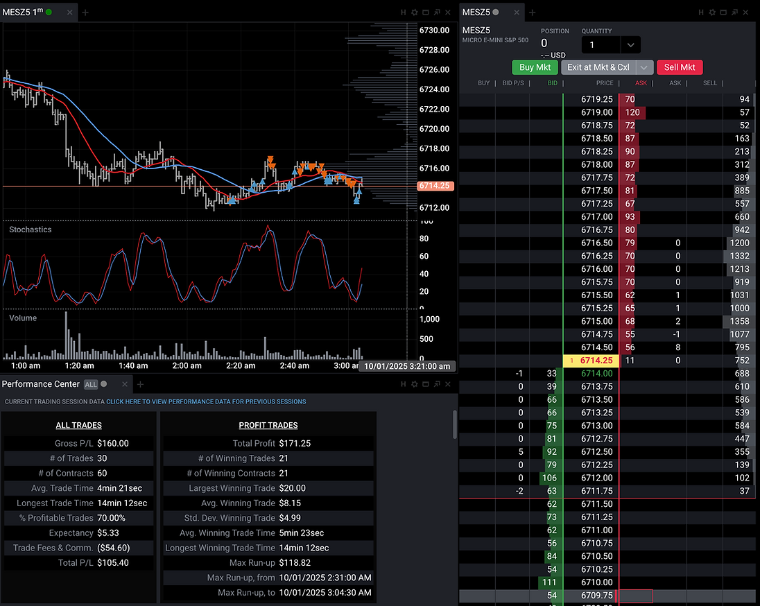Click the SELL column header
The image size is (760, 606).
[709, 83]
